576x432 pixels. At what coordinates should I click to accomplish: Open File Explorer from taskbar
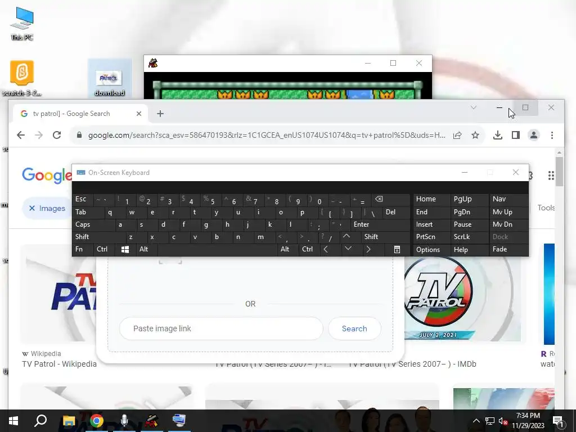tap(69, 421)
